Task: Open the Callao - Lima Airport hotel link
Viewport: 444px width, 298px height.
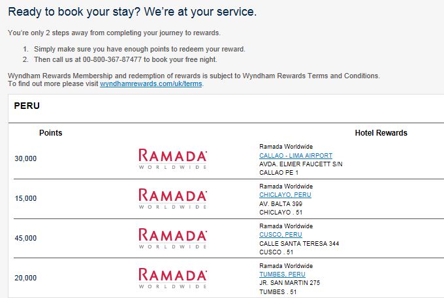Action: (x=296, y=155)
